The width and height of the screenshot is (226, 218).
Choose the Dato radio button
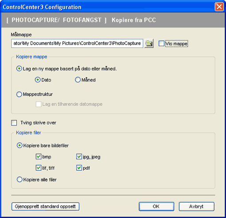tap(38, 80)
